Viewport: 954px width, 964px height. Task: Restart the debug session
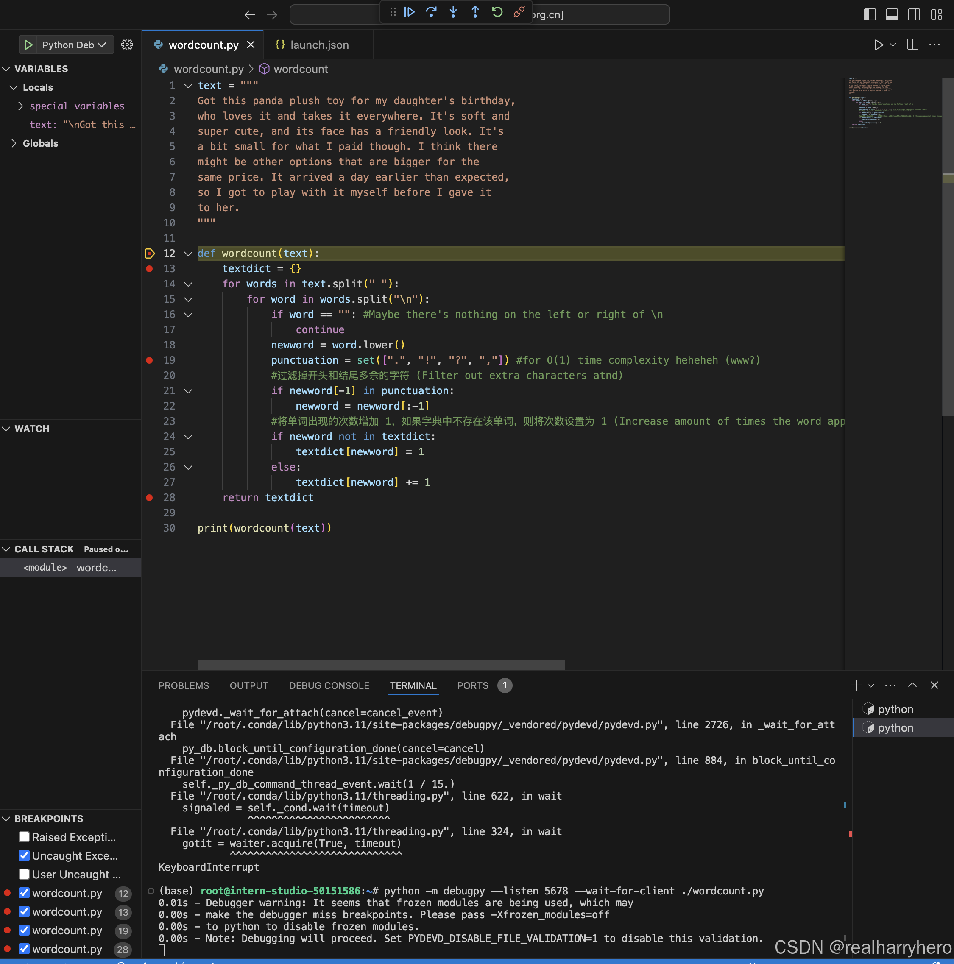tap(497, 12)
